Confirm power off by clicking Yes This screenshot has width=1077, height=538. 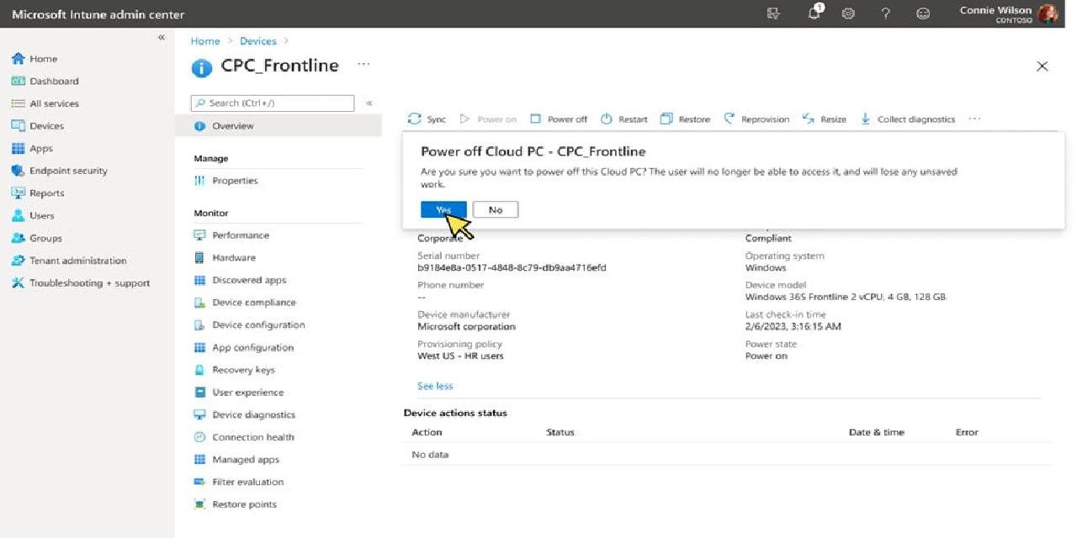pos(443,209)
